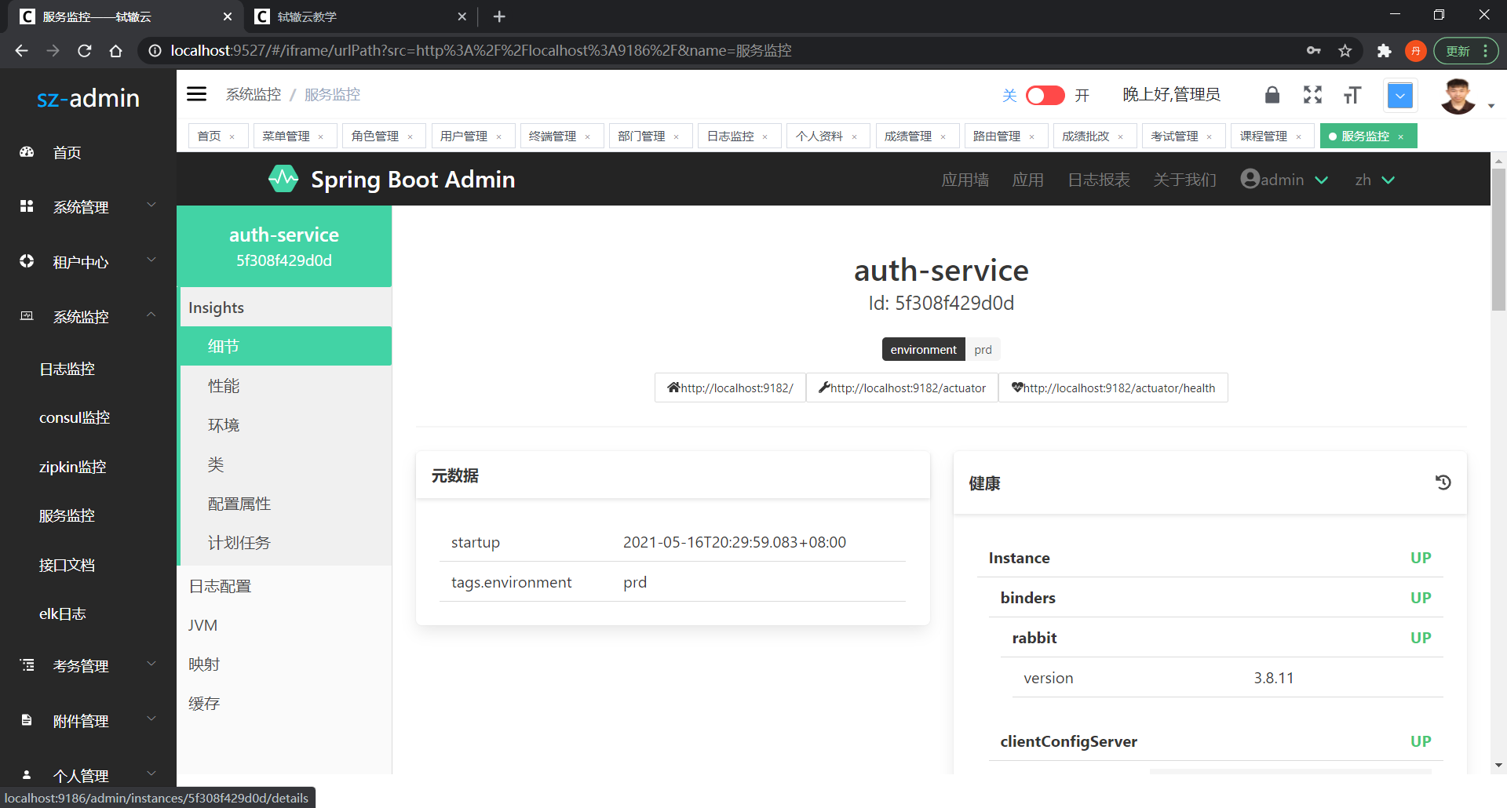The height and width of the screenshot is (808, 1507).
Task: Click the saved password key icon
Action: tap(1314, 51)
